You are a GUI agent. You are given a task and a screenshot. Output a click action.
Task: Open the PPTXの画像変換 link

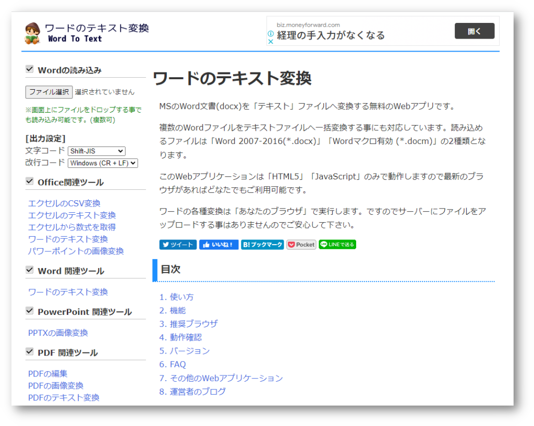coord(58,333)
